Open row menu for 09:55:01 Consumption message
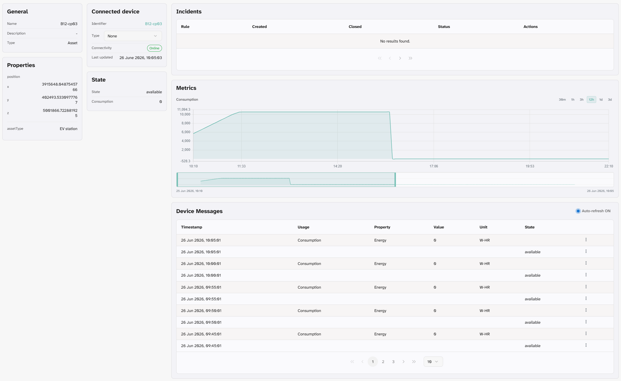The width and height of the screenshot is (621, 381). click(x=586, y=287)
